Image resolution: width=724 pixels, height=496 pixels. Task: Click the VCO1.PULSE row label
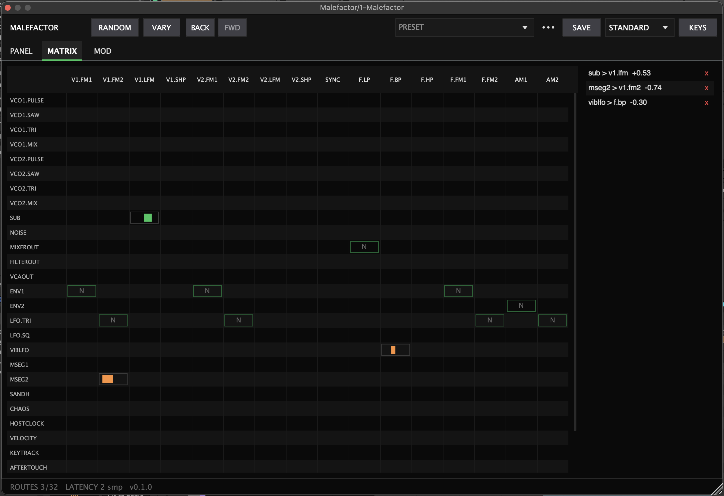27,100
